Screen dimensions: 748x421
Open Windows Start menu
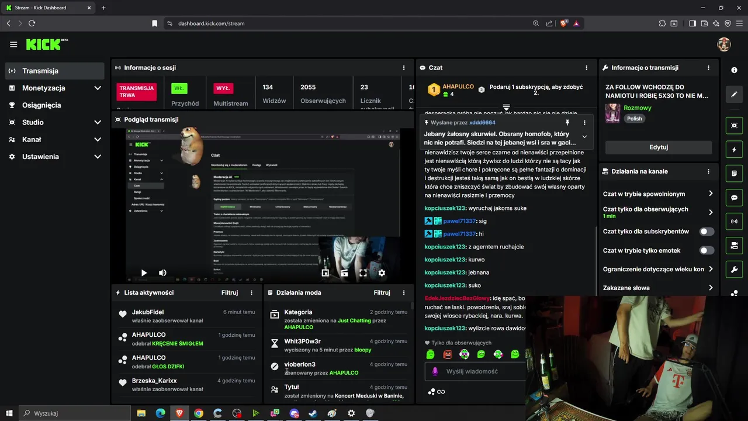9,413
